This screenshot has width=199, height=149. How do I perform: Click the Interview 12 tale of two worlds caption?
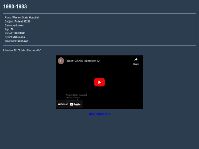22,50
